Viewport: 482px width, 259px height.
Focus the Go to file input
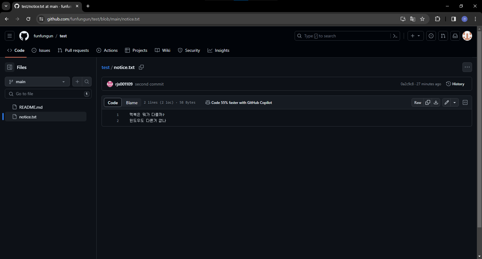(x=48, y=94)
